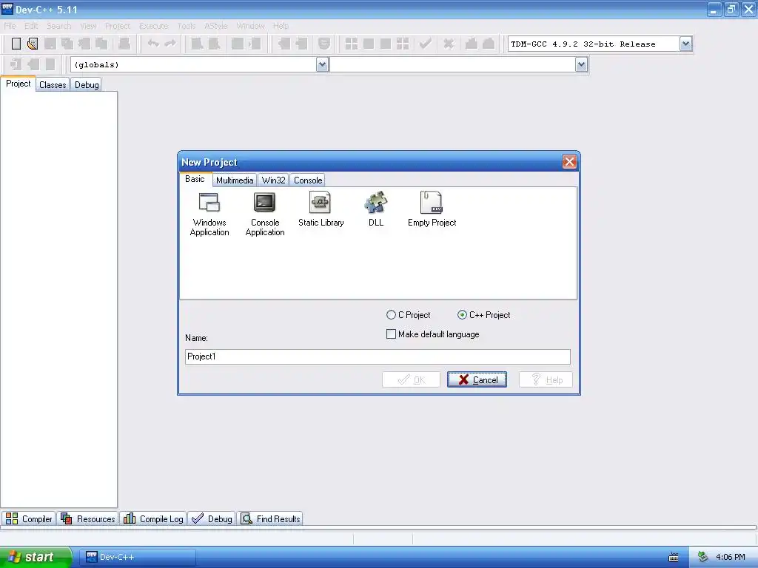Open the Tools menu

186,26
